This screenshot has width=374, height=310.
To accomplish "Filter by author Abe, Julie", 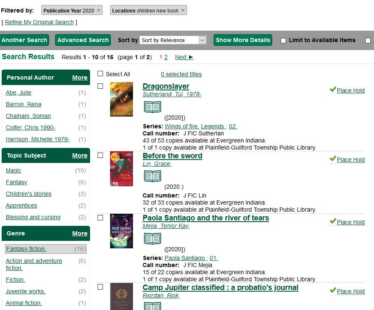I will click(18, 92).
